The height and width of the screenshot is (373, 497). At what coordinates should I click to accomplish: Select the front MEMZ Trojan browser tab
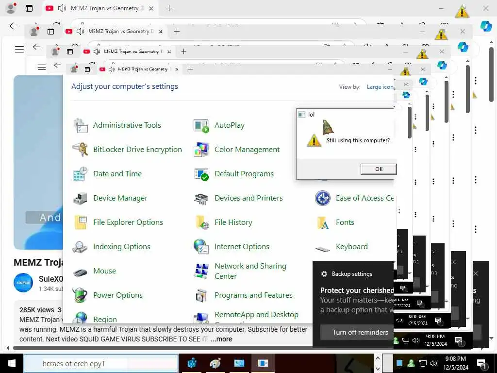click(139, 69)
